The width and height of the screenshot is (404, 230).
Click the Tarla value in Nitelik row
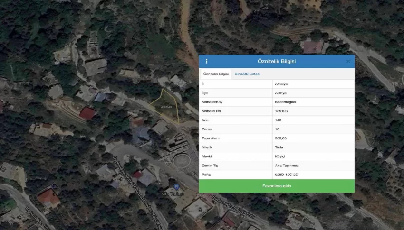coord(279,147)
